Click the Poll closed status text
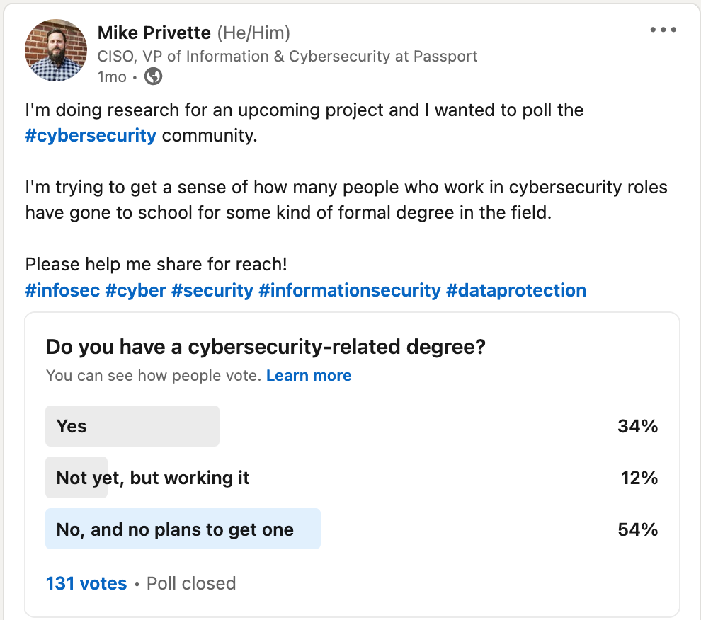Image resolution: width=701 pixels, height=620 pixels. pos(191,584)
